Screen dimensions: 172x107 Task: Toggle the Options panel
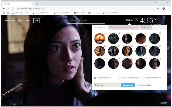click(x=129, y=20)
